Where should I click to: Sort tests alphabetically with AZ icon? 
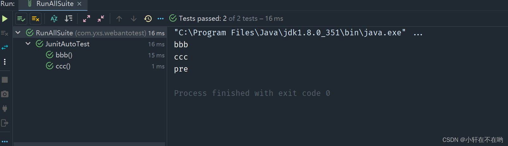pyautogui.click(x=54, y=19)
